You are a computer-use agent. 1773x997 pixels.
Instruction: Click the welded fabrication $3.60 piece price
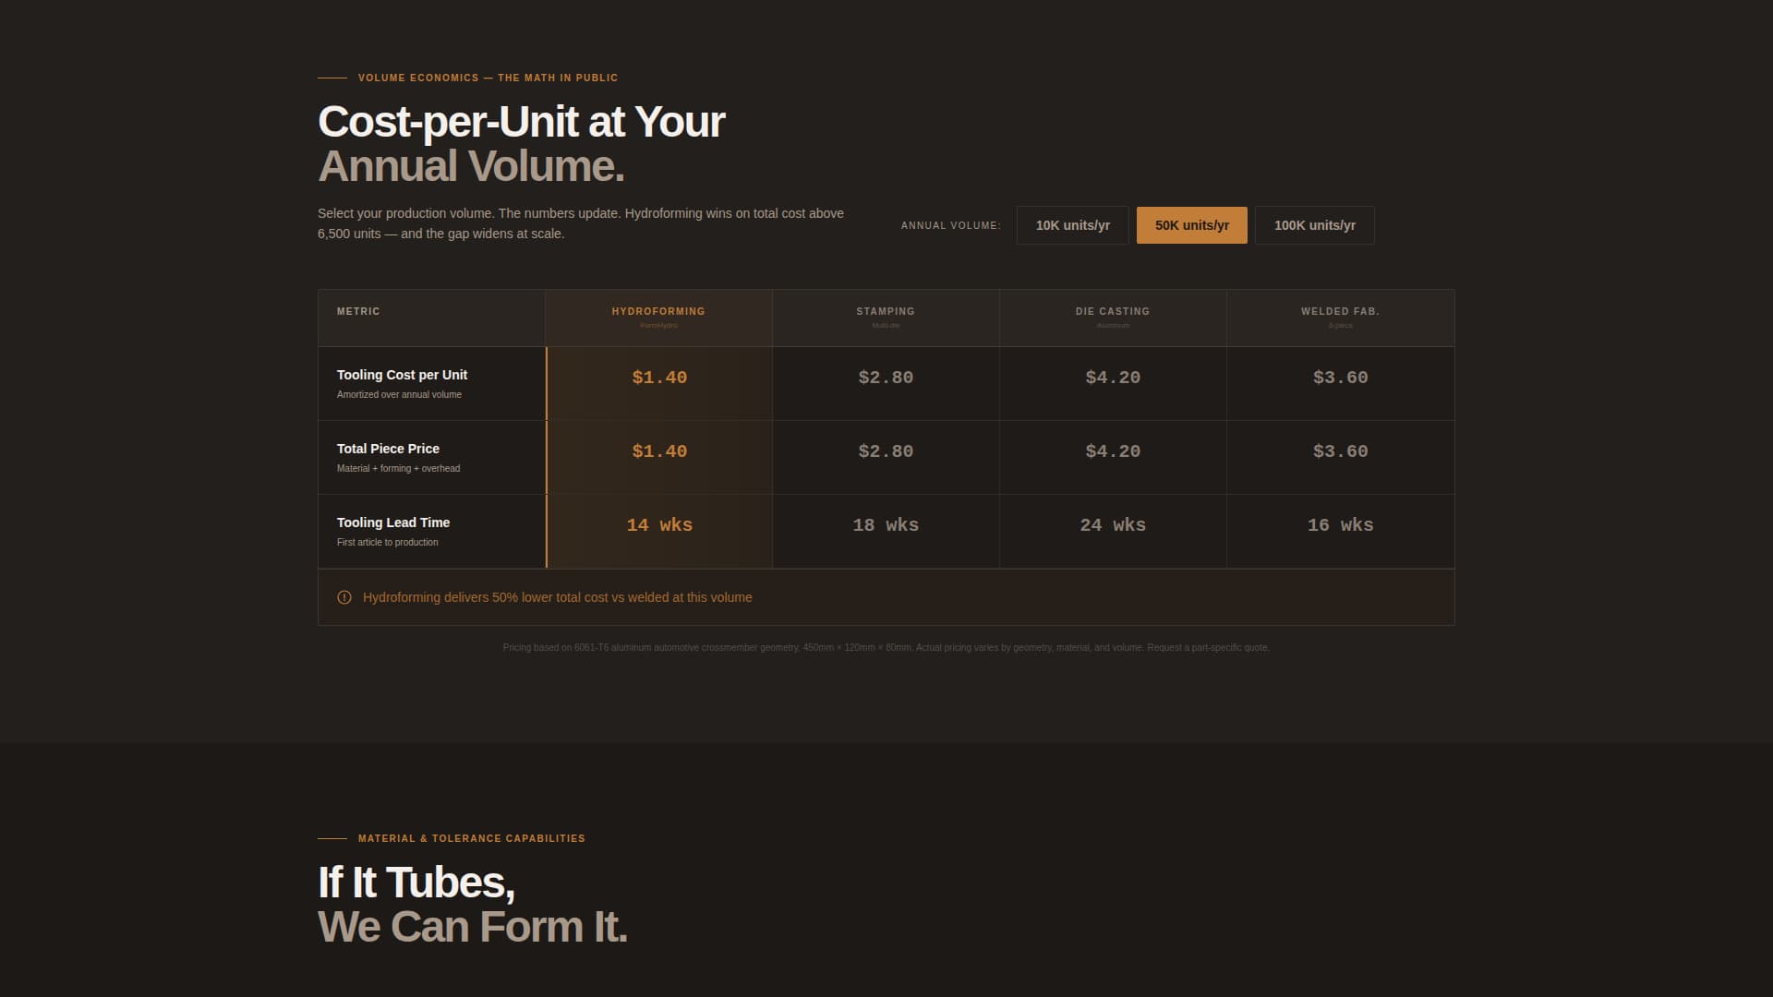point(1339,451)
